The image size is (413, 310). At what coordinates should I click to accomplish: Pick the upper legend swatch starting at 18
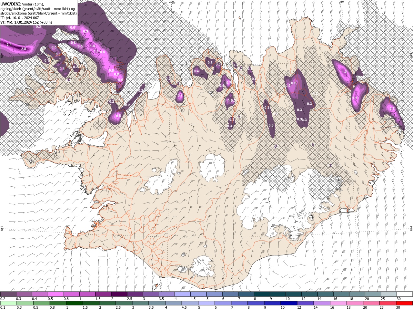tap(357, 294)
